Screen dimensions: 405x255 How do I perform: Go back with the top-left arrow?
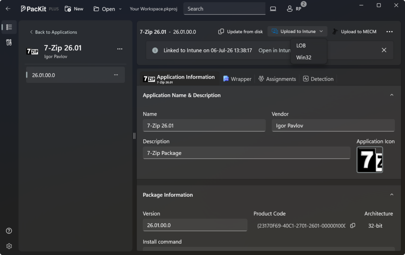(x=8, y=9)
